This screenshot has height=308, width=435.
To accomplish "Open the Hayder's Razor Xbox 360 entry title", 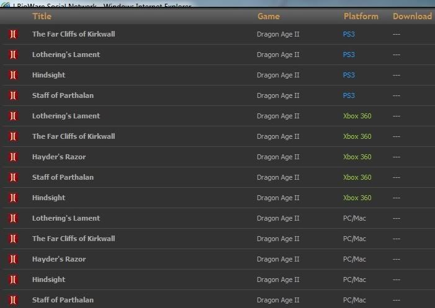I will pyautogui.click(x=59, y=157).
